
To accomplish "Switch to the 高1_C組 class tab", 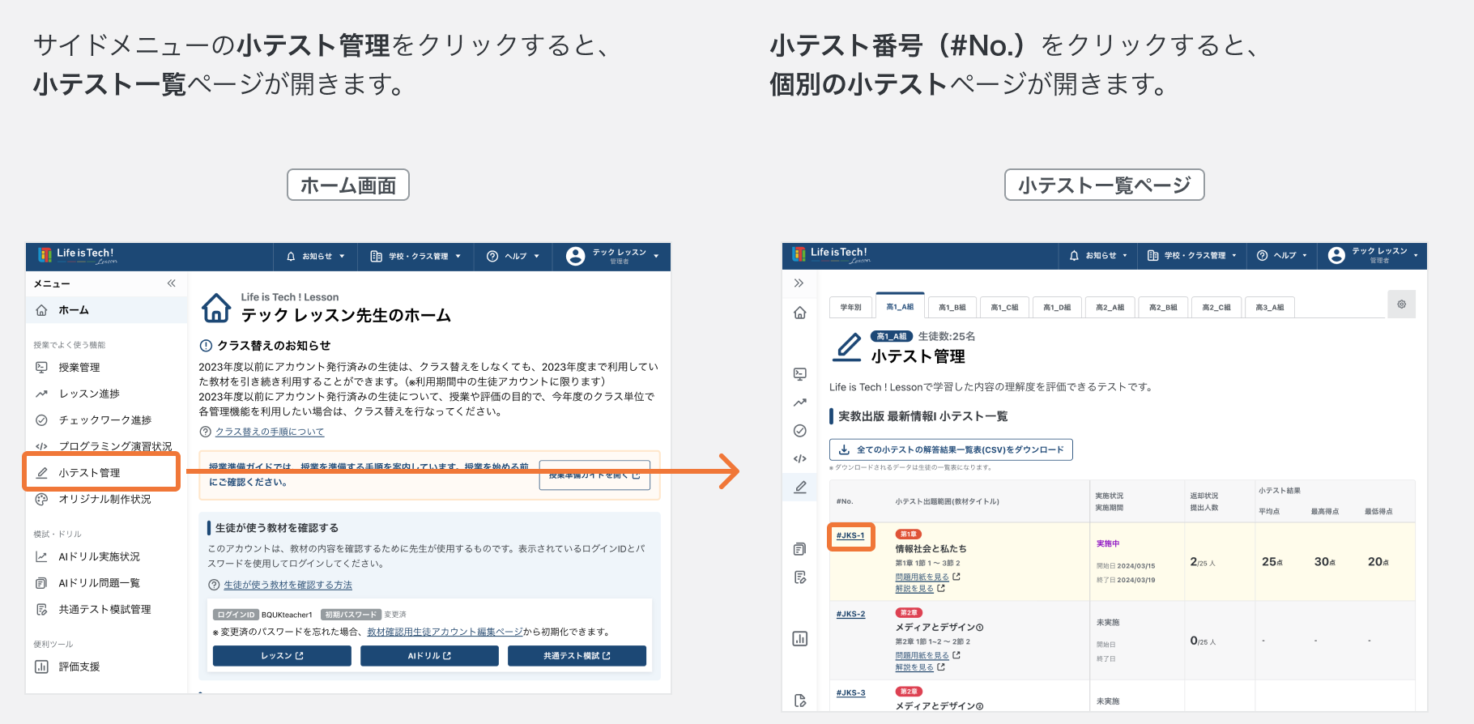I will click(x=1005, y=308).
